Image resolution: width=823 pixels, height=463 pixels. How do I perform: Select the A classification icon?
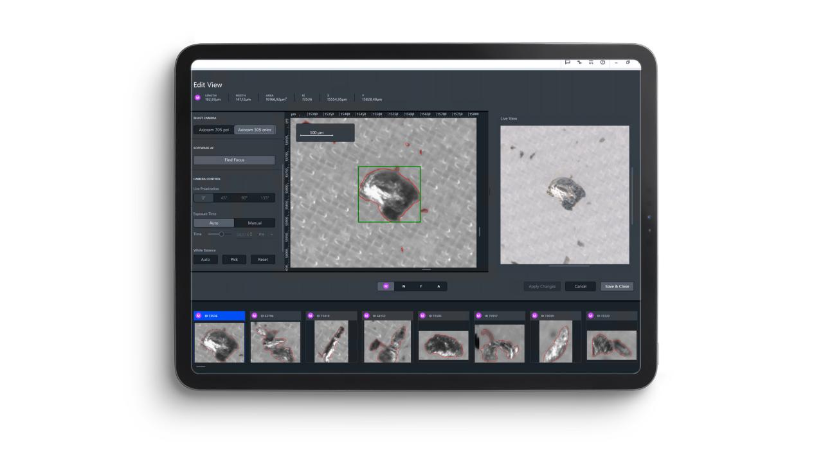point(438,286)
